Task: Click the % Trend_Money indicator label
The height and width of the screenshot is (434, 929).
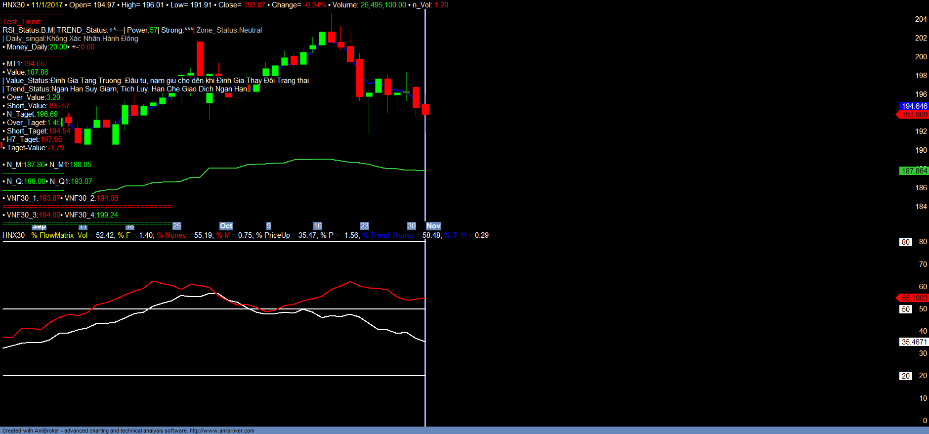Action: (x=388, y=235)
